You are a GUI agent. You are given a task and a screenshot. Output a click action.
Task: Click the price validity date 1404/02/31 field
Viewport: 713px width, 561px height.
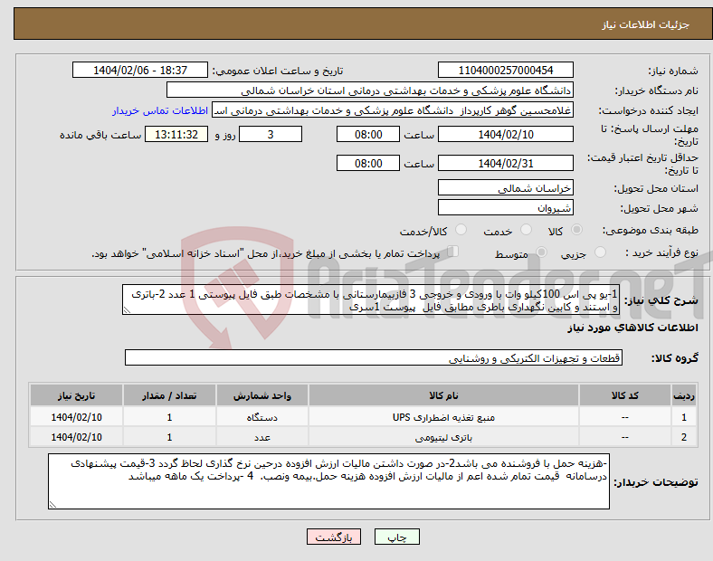505,163
